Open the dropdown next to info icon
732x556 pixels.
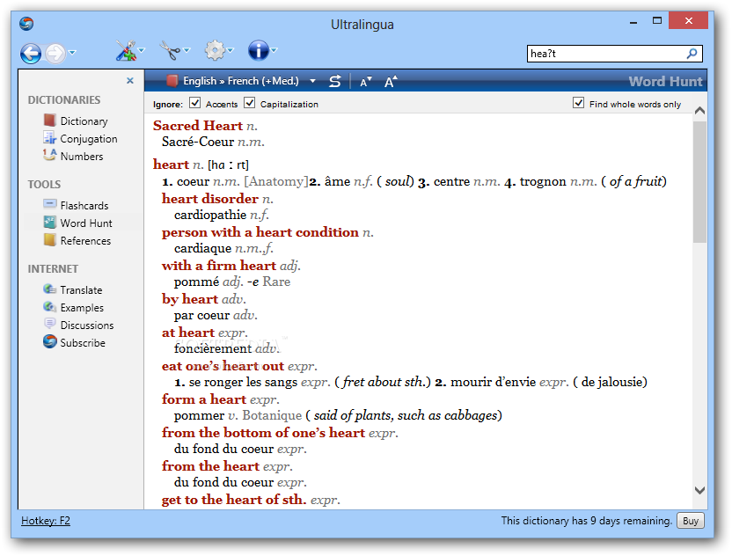click(274, 50)
